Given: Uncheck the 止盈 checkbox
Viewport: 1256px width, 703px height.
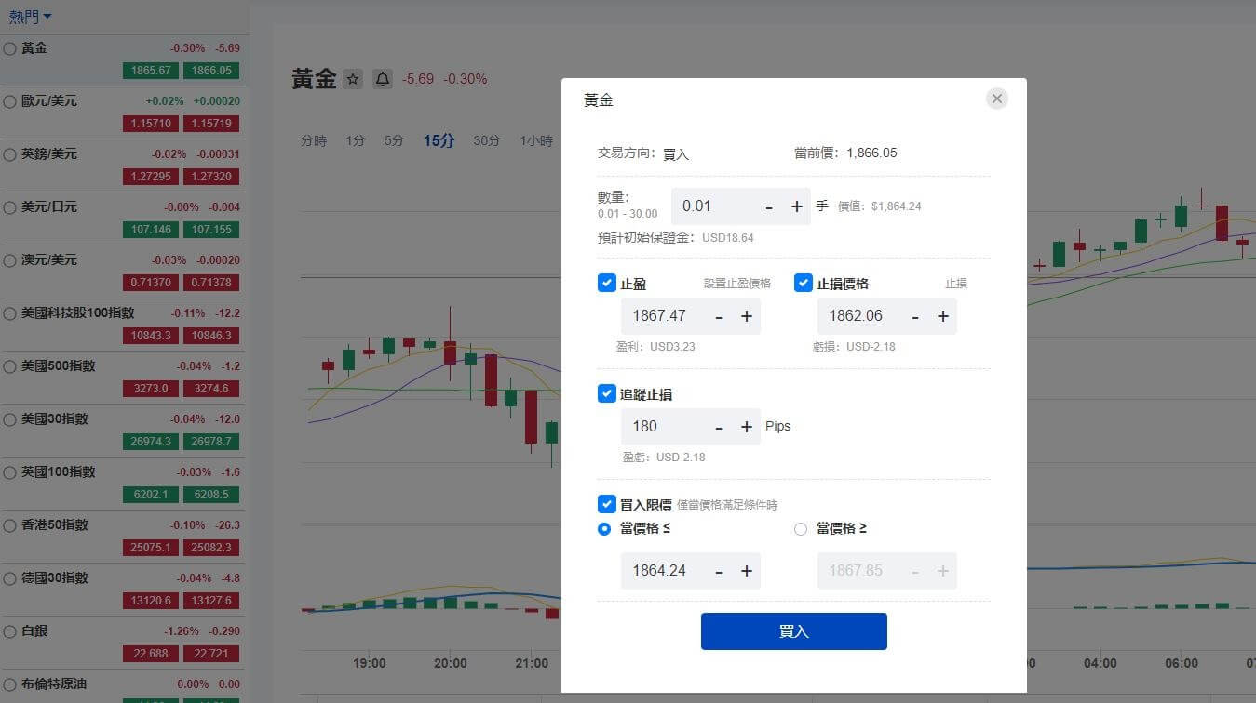Looking at the screenshot, I should click(x=607, y=283).
